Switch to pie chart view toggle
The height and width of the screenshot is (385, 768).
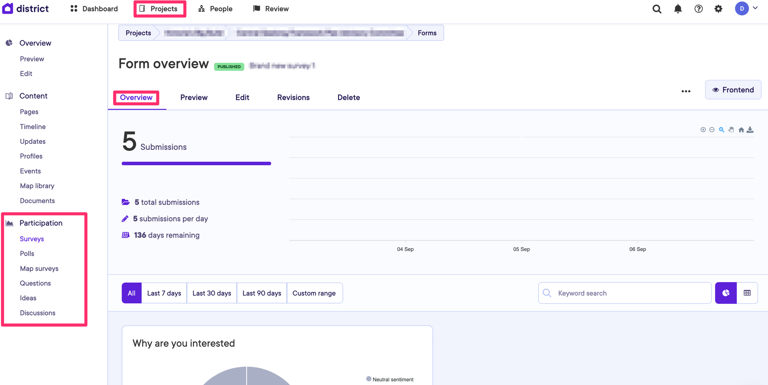726,293
